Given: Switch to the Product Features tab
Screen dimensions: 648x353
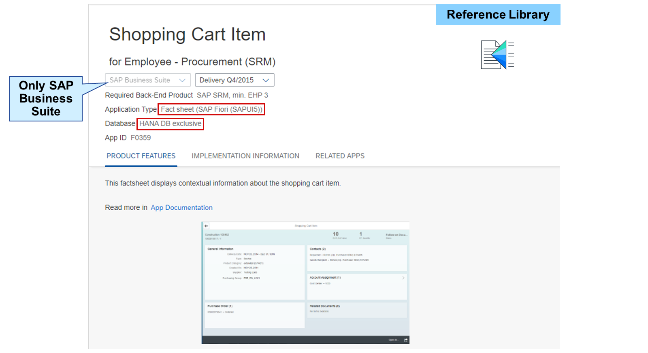Looking at the screenshot, I should (x=141, y=156).
